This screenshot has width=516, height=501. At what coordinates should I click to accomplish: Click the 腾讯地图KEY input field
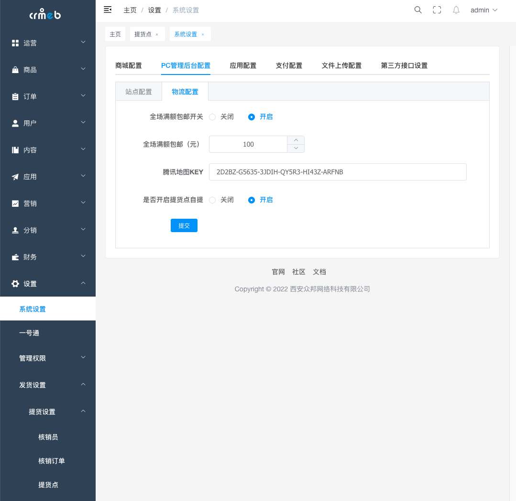coord(338,172)
